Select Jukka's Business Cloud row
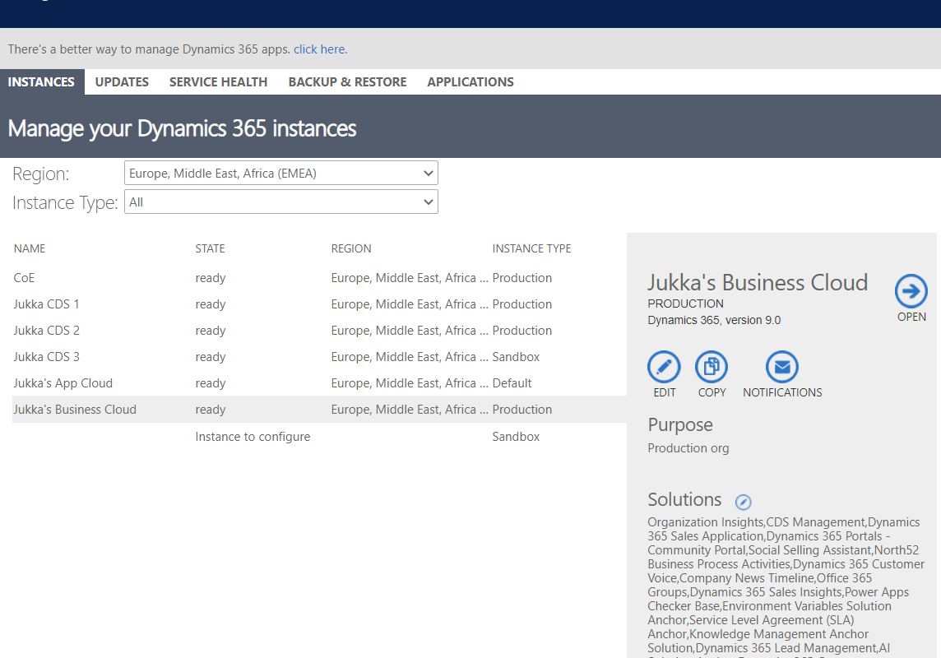 [x=319, y=410]
